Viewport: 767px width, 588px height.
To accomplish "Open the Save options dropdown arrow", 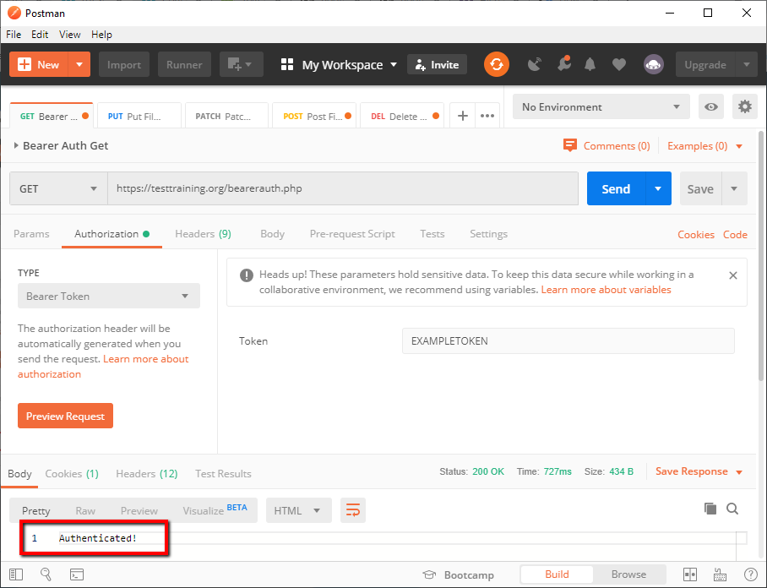I will 734,189.
